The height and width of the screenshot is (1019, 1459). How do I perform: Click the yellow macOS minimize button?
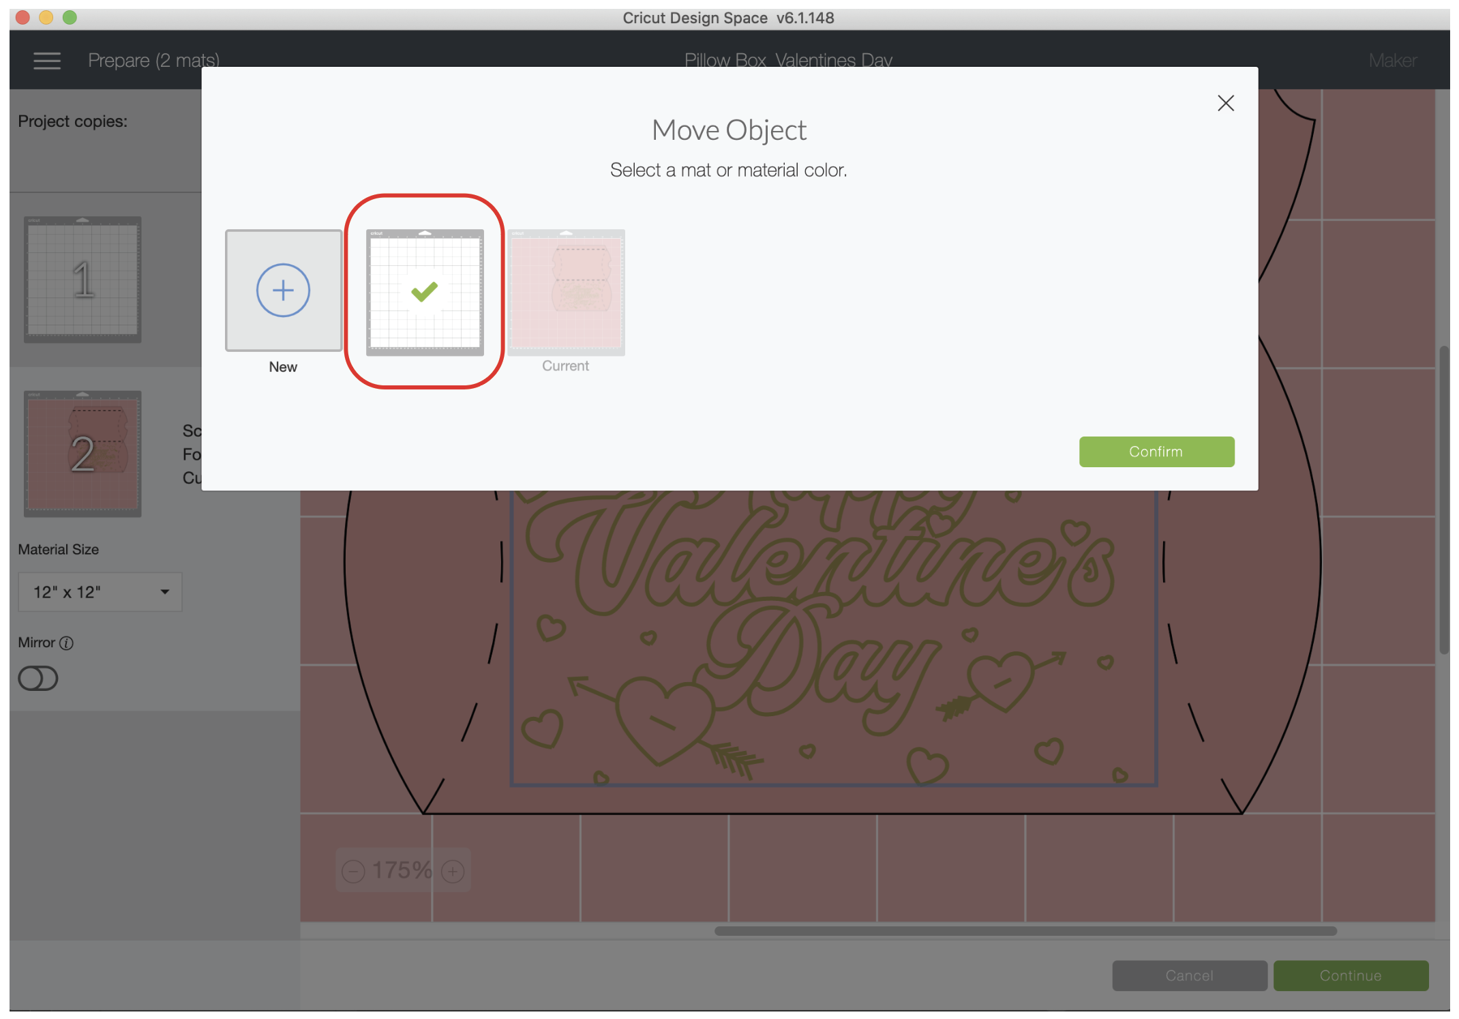[x=46, y=18]
